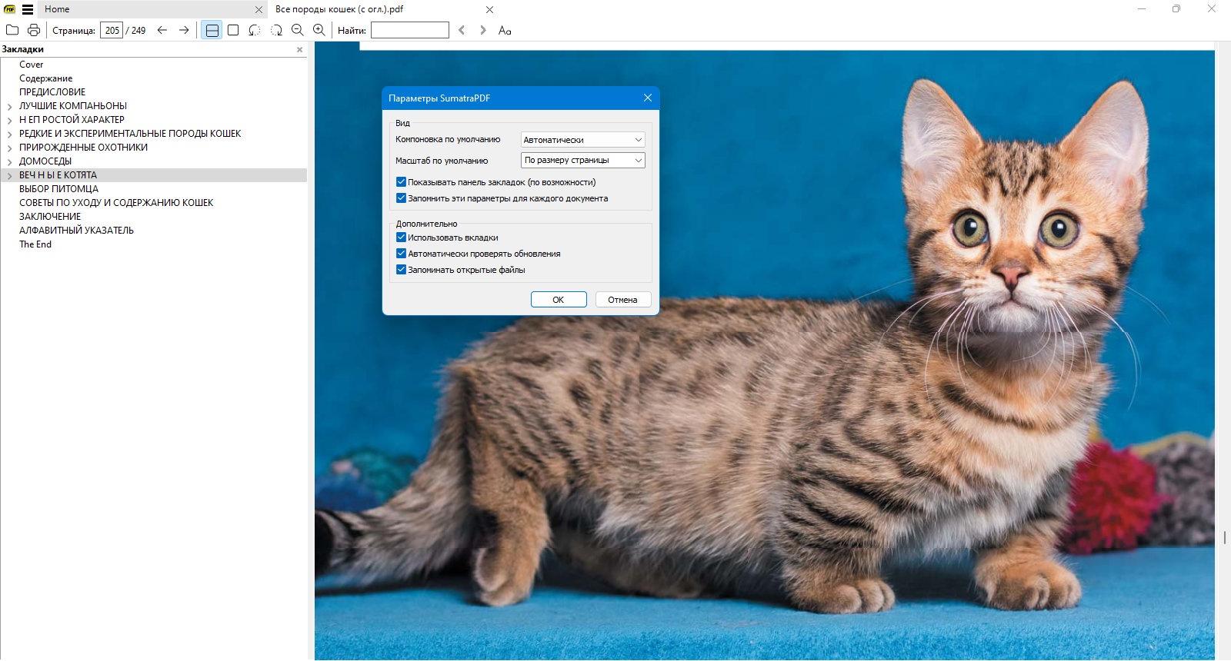Image resolution: width=1231 pixels, height=661 pixels.
Task: Go to next page arrow
Action: coord(184,30)
